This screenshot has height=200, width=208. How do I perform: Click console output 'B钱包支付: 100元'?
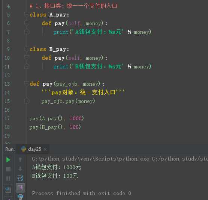click(55, 176)
